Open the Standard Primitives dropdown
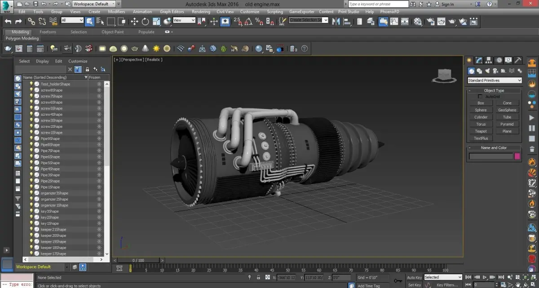 pyautogui.click(x=494, y=80)
